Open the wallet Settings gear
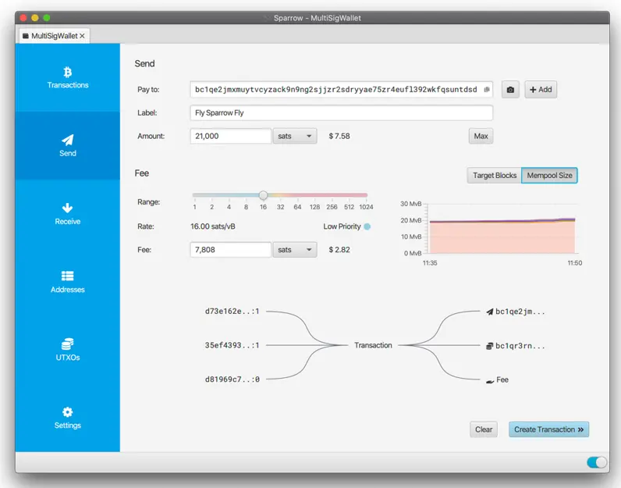The image size is (621, 488). 67,419
